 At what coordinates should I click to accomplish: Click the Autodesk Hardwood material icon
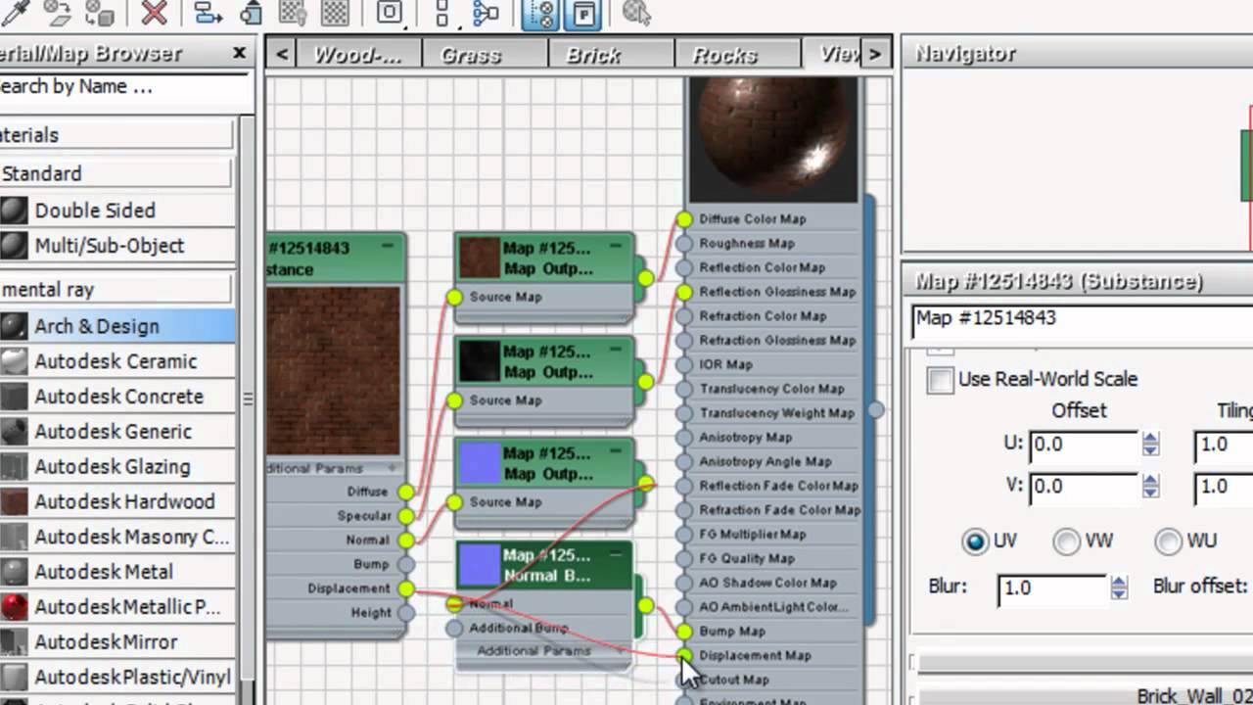point(15,502)
